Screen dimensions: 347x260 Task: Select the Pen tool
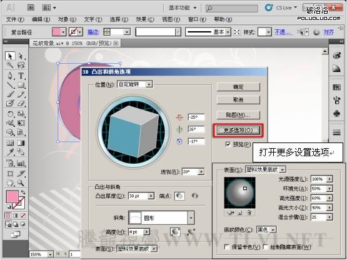(10, 76)
